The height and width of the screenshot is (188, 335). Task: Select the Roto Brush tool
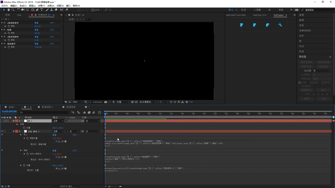tap(61, 10)
